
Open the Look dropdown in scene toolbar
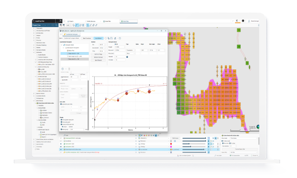click(x=69, y=25)
